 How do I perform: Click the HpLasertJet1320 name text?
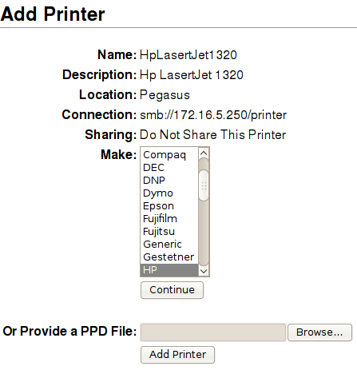tap(188, 55)
